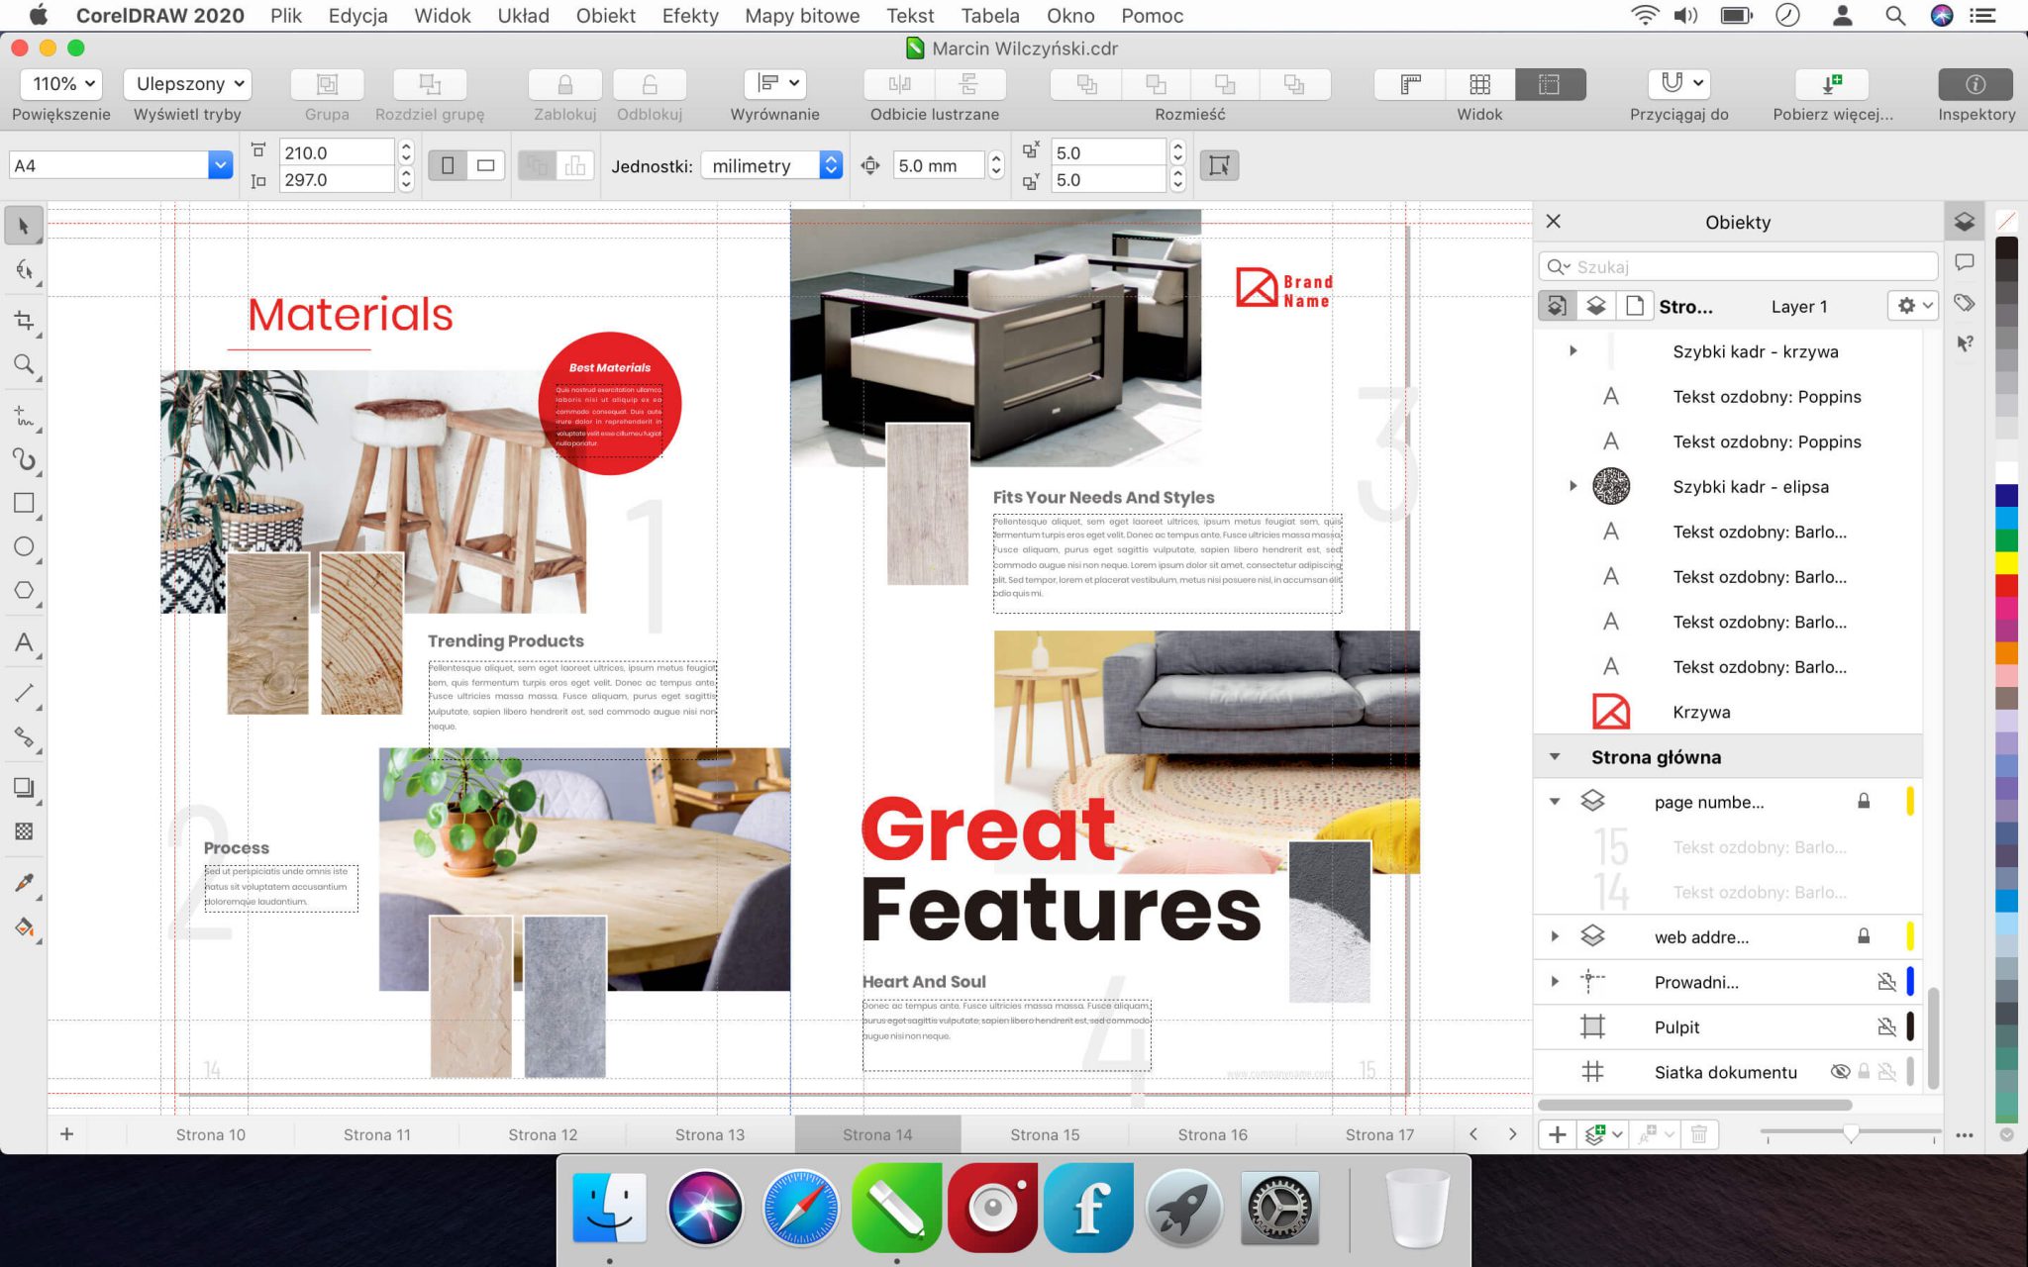The width and height of the screenshot is (2028, 1267).
Task: Switch to the Strona 12 page tab
Action: [x=542, y=1134]
